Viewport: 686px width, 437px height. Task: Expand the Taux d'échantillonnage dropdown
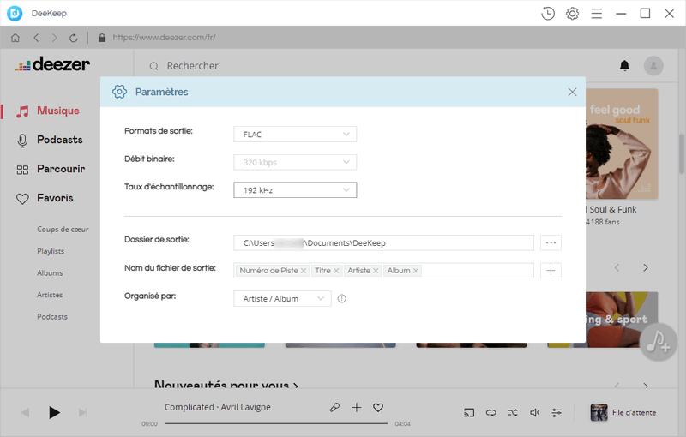tap(295, 189)
